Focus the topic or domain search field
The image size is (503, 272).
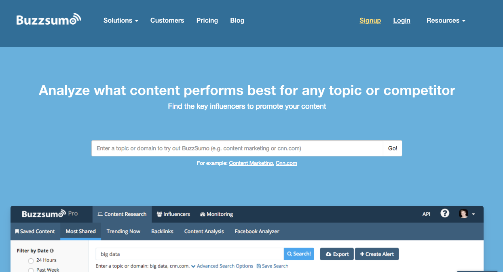237,148
